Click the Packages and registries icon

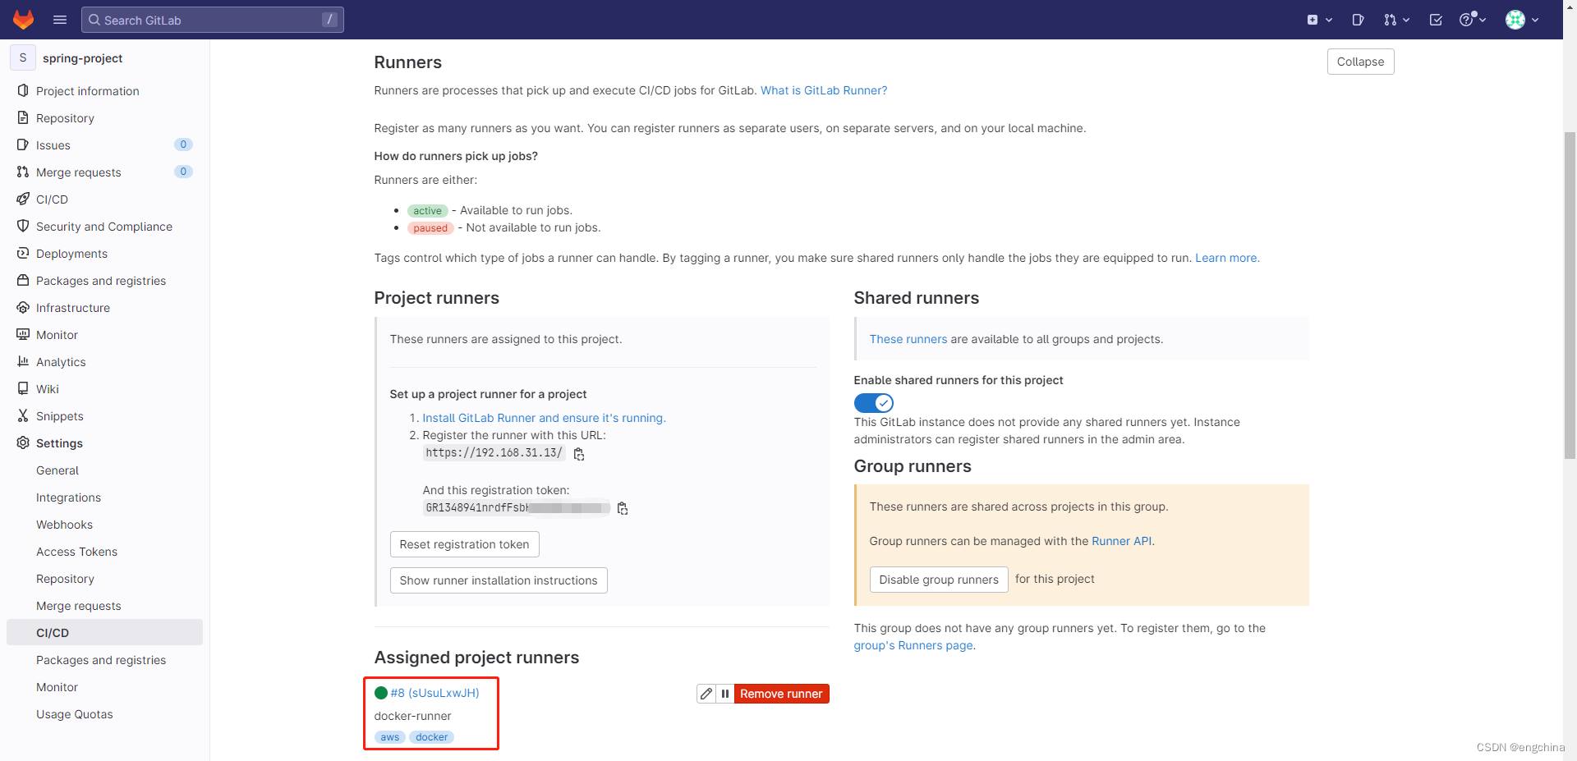(x=23, y=280)
